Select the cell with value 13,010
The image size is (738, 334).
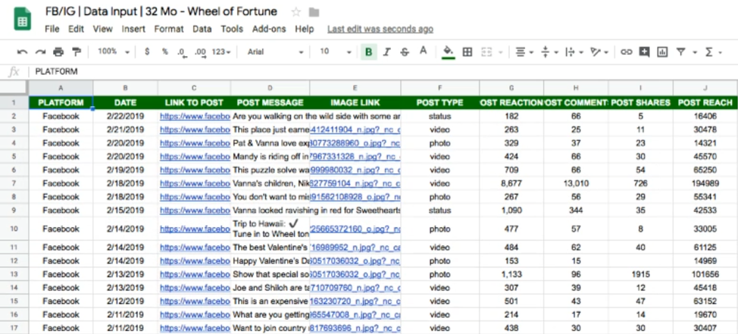[x=576, y=183]
